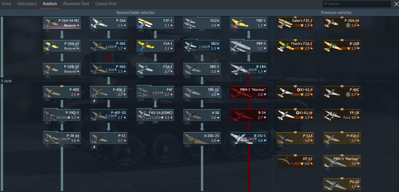Click the Premium vehicles header
Screen dimensions: 399x192
[336, 13]
